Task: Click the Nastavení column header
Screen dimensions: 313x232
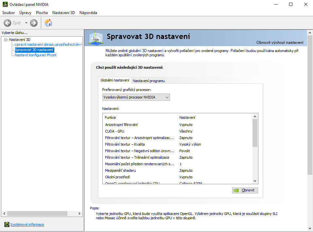Action: 215,117
